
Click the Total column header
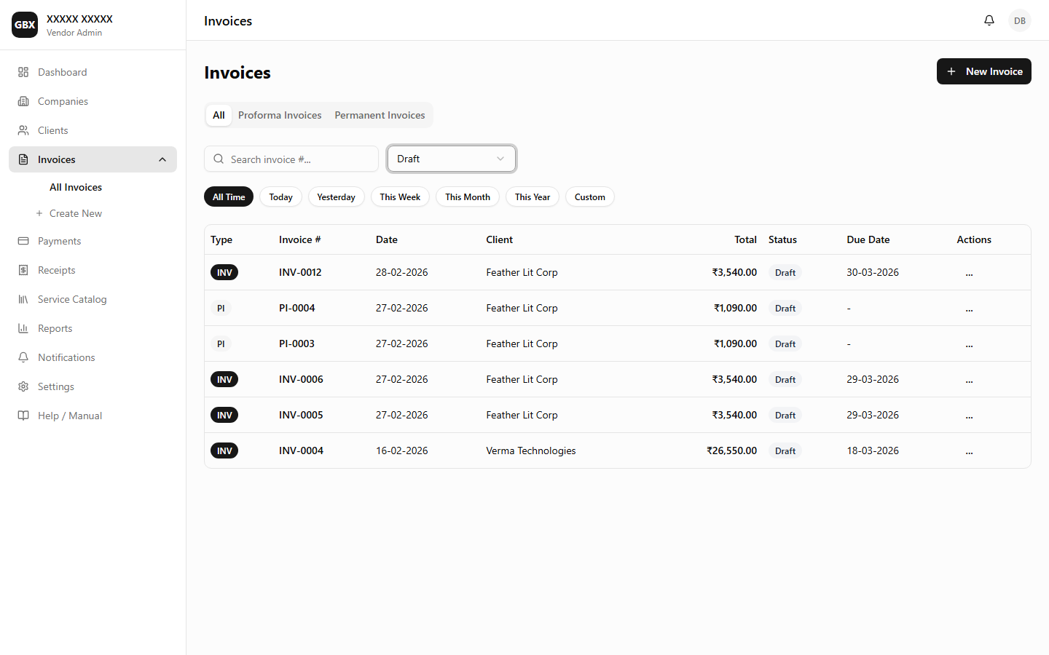pyautogui.click(x=745, y=239)
